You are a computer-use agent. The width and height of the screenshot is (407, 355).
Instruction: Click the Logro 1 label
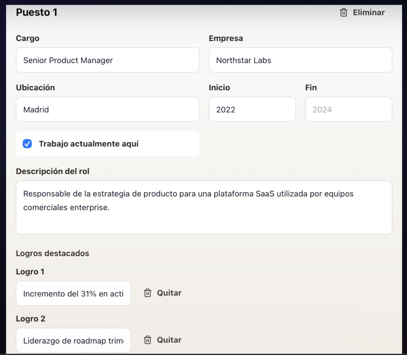(x=30, y=272)
